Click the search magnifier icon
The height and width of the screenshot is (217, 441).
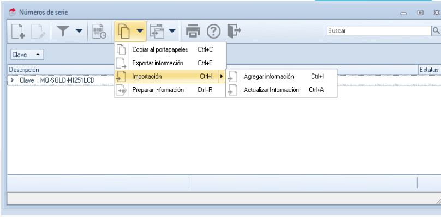436,30
